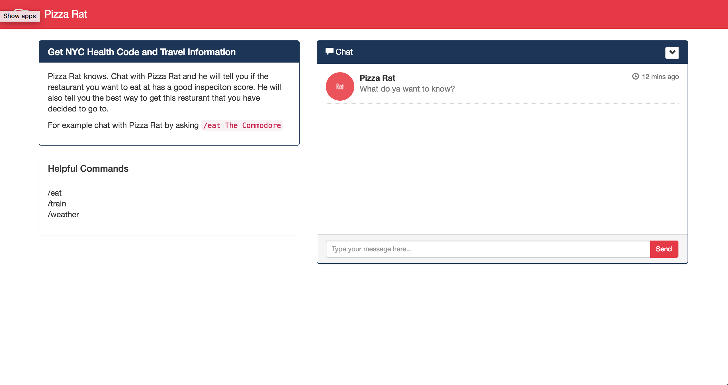Click the 12 mins ago timestamp

[x=660, y=77]
